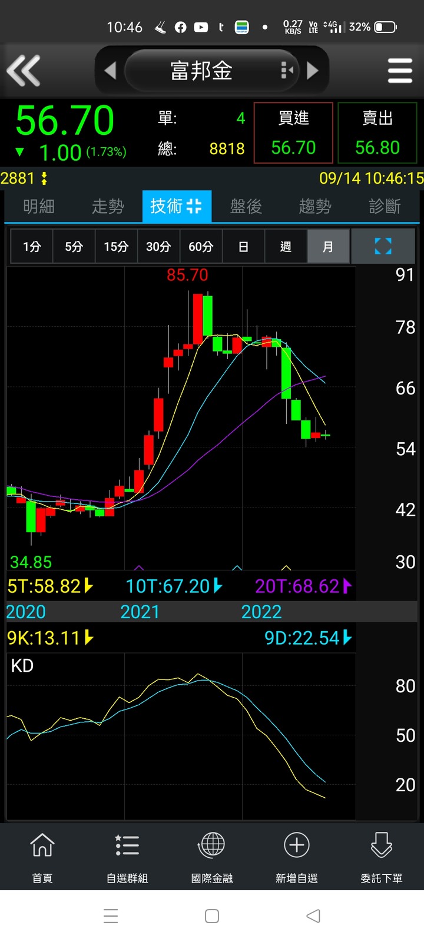Select the 15分 chart interval

pyautogui.click(x=116, y=246)
